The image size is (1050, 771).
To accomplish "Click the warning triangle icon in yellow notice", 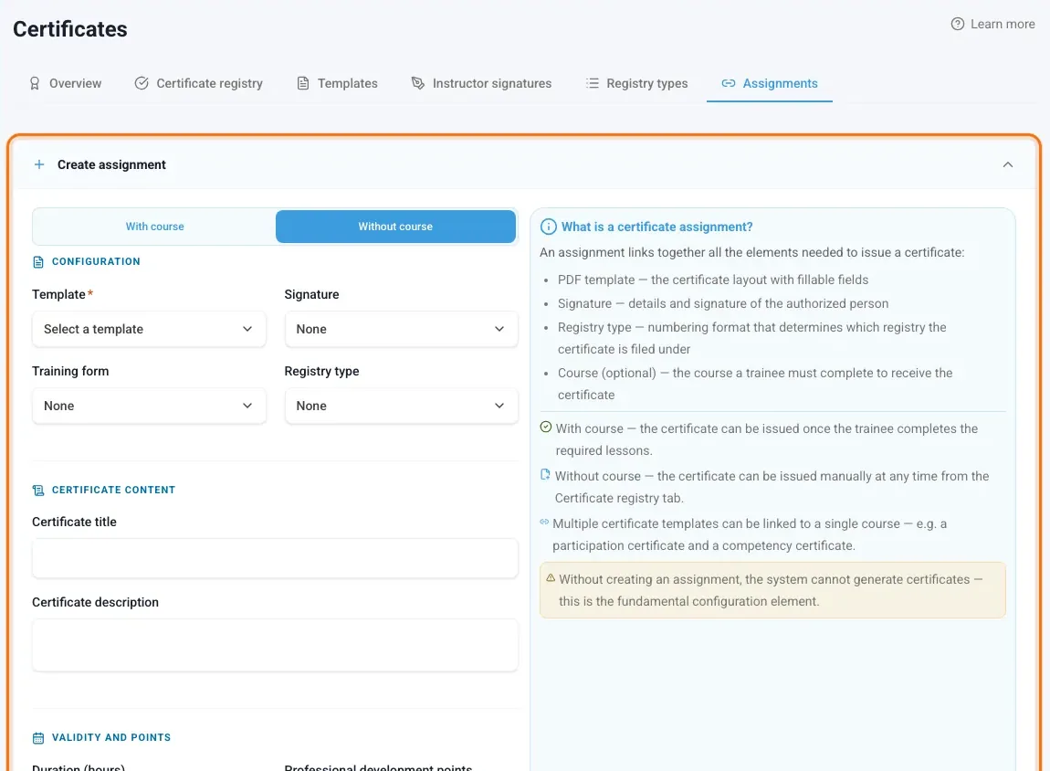I will 551,577.
